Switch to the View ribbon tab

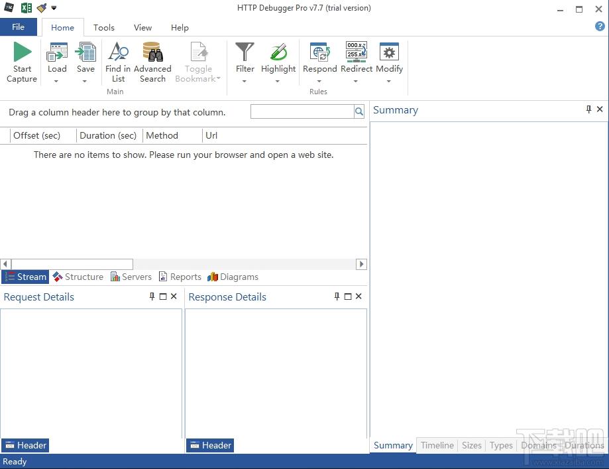click(142, 27)
